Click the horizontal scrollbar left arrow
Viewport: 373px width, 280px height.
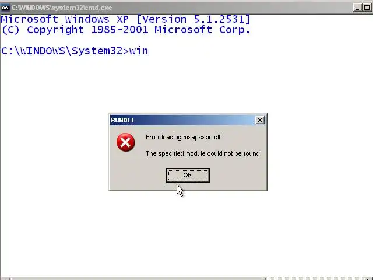[5, 279]
